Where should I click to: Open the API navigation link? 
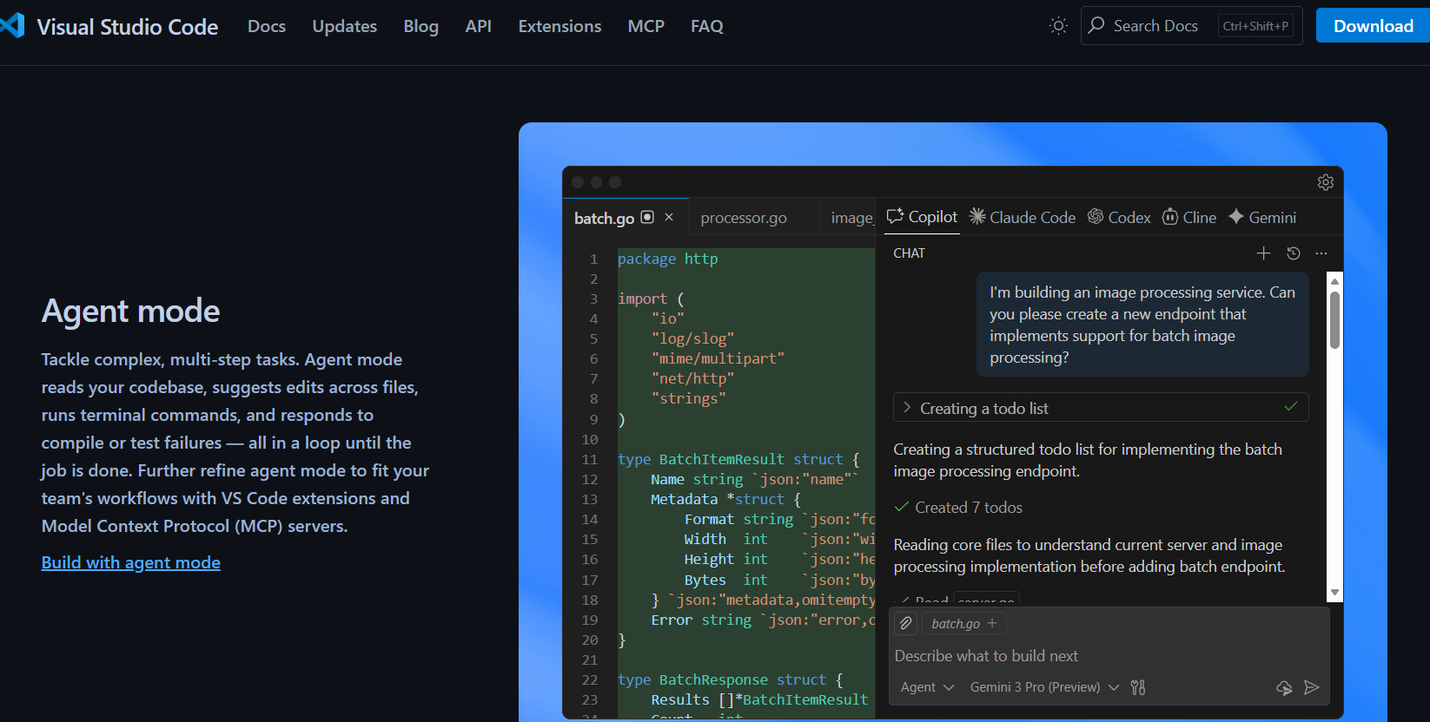point(479,26)
